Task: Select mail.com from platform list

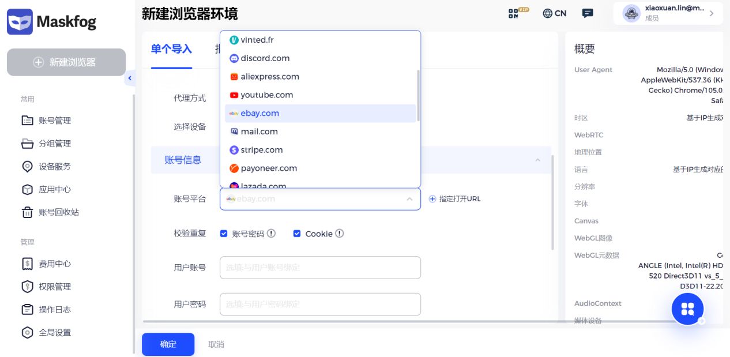Action: tap(320, 131)
